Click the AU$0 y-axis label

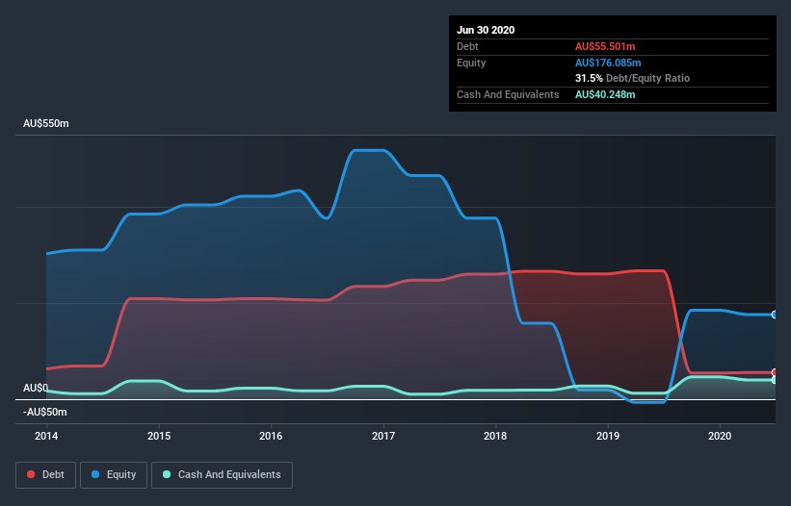pos(36,388)
